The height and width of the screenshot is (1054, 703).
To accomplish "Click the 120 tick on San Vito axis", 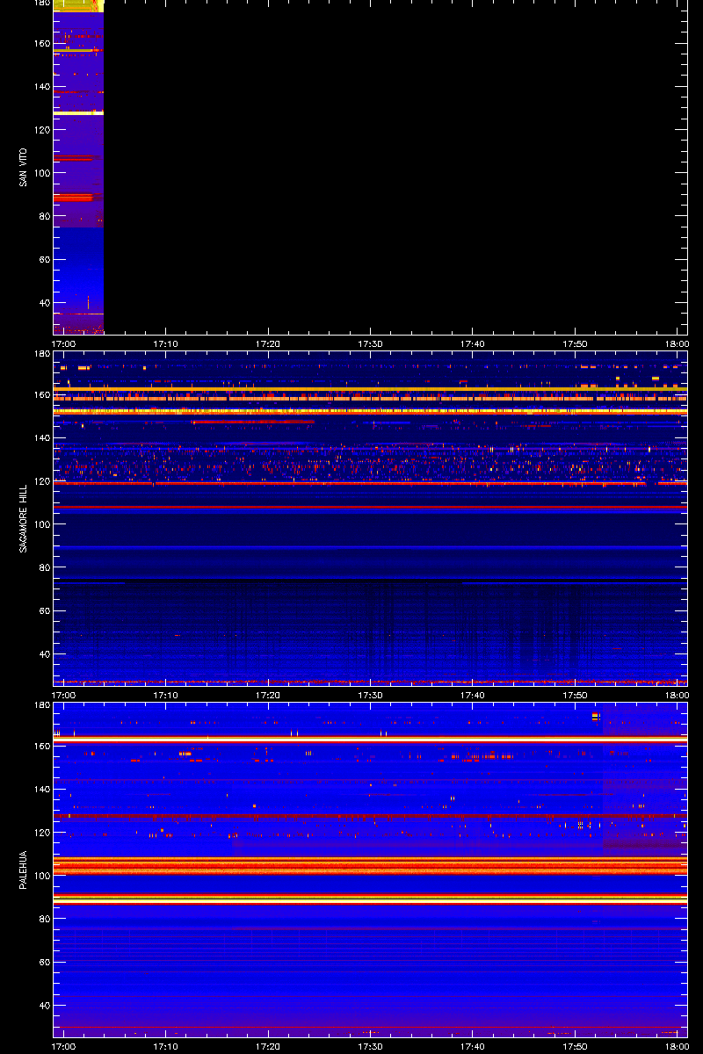I will tap(40, 130).
